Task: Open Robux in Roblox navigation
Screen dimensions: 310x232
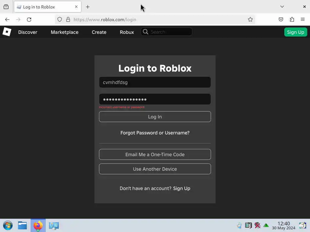Action: [127, 32]
